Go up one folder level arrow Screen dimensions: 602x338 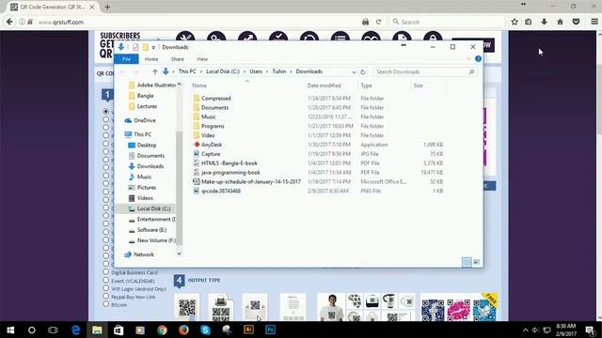pos(155,71)
